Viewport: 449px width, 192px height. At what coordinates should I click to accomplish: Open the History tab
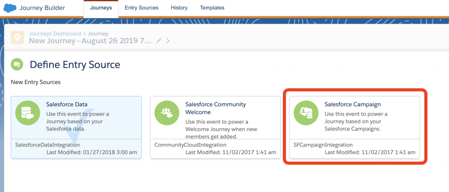tap(179, 8)
